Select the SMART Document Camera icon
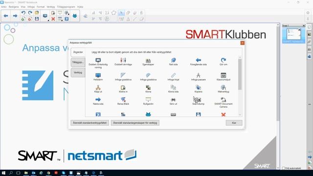Image resolution: width=313 pixels, height=176 pixels. [224, 99]
